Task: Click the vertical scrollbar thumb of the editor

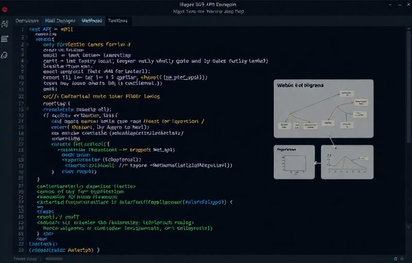Action: [408, 86]
